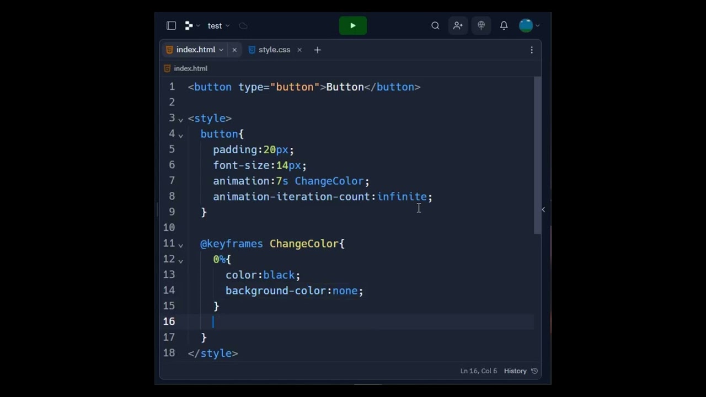Viewport: 706px width, 397px height.
Task: Place cursor on ChangeColor in animation line
Action: 329,181
